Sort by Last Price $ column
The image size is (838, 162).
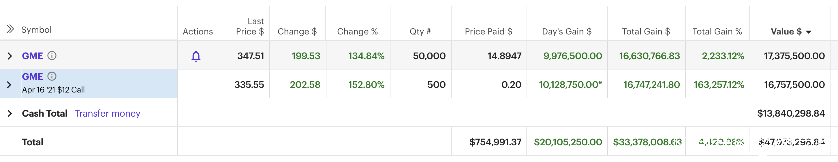[x=250, y=26]
